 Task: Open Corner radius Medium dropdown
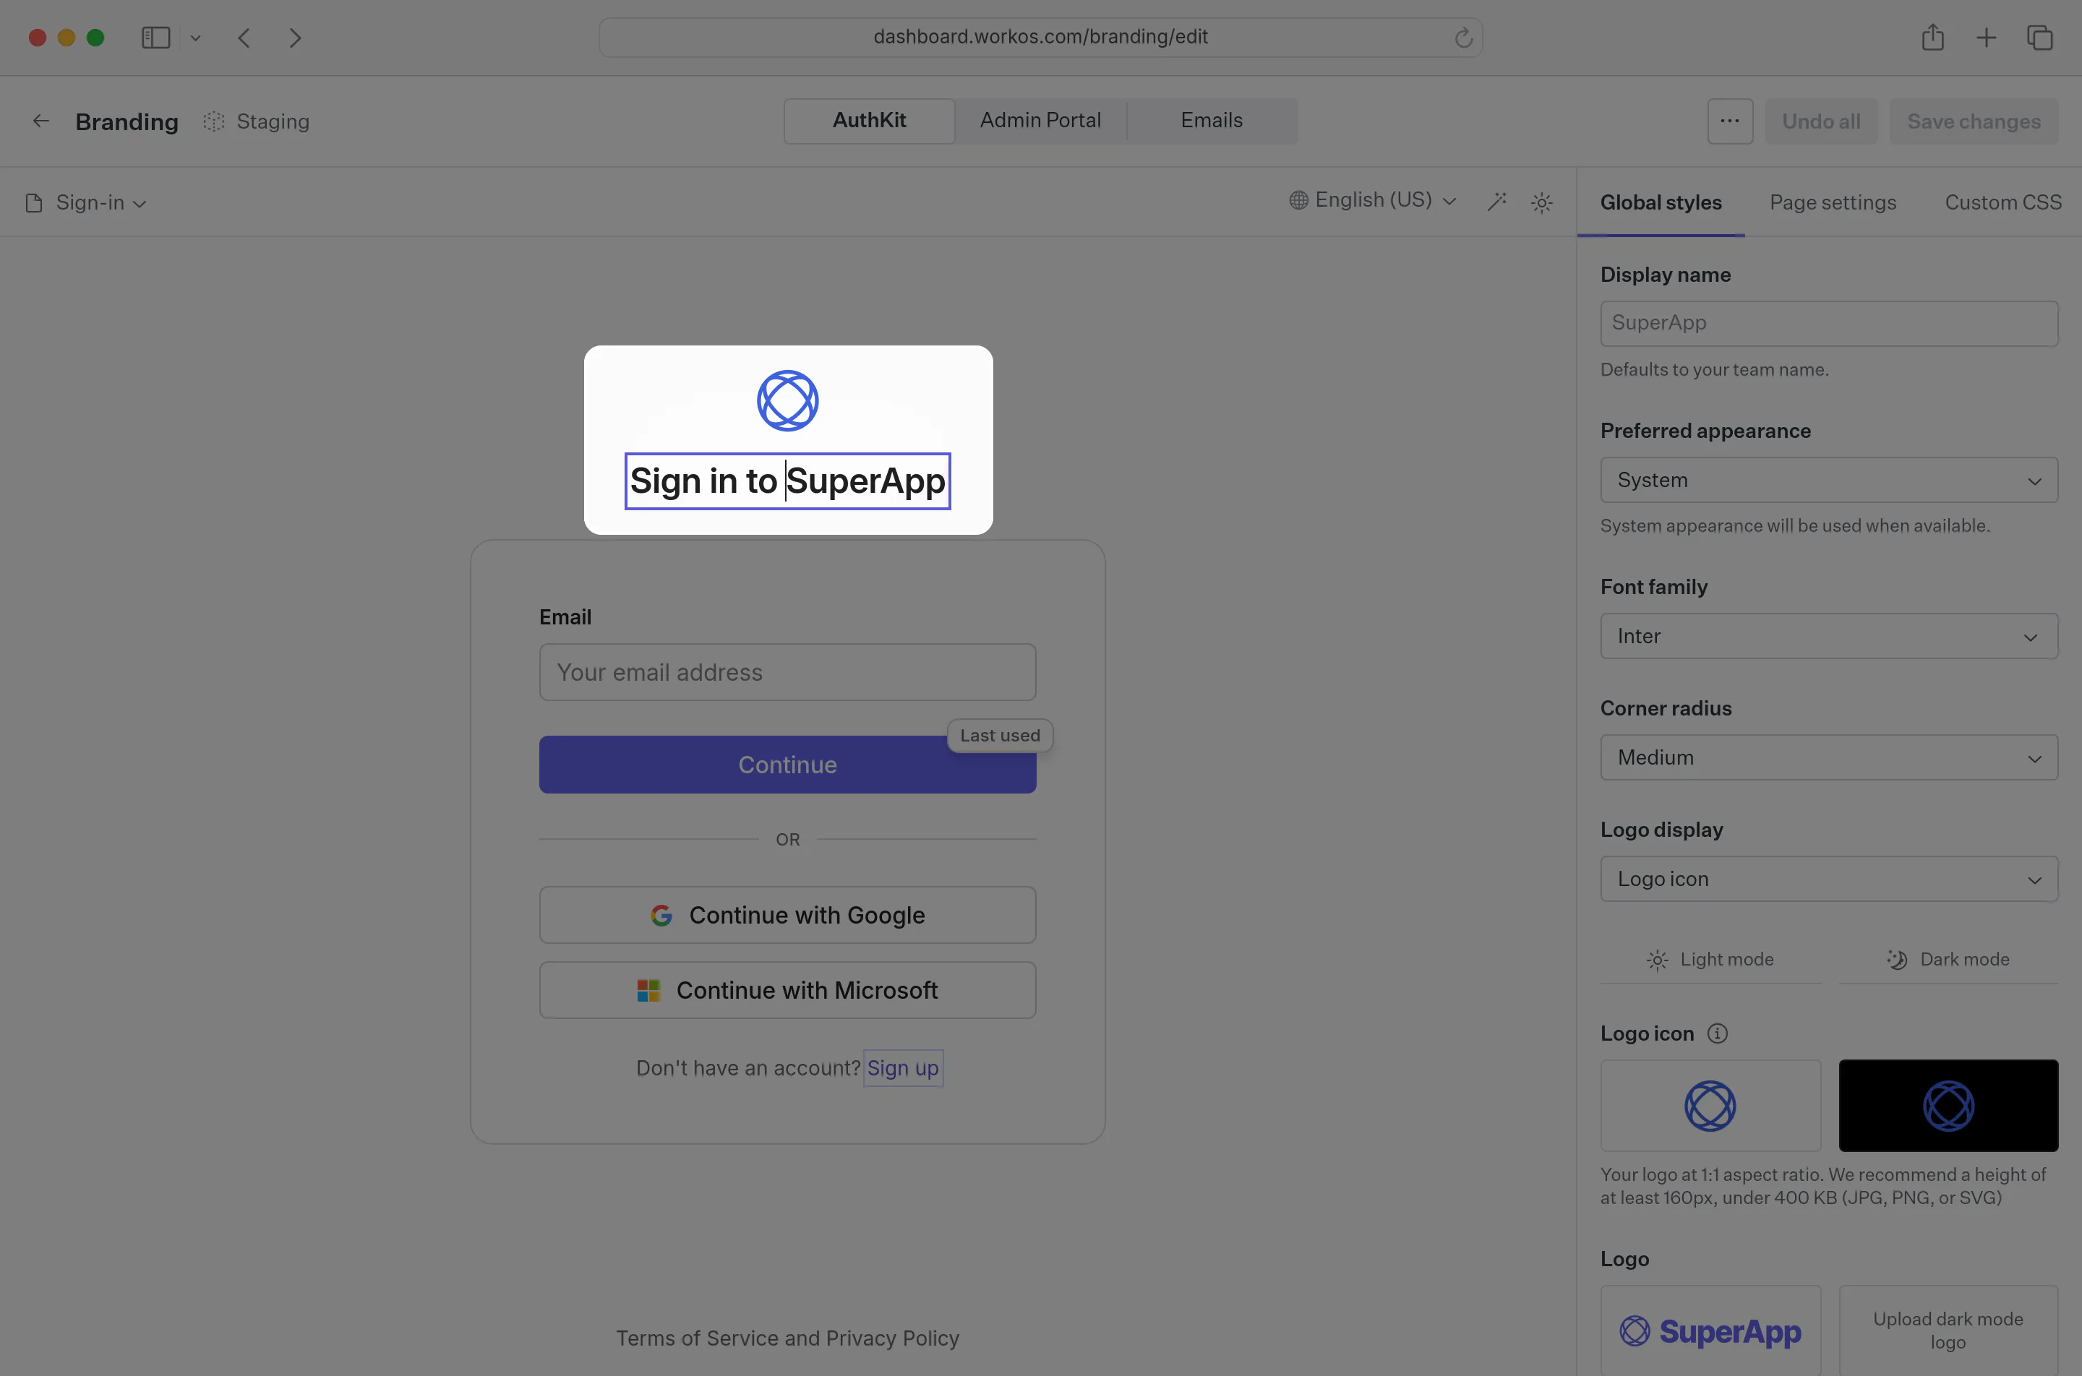(x=1828, y=757)
